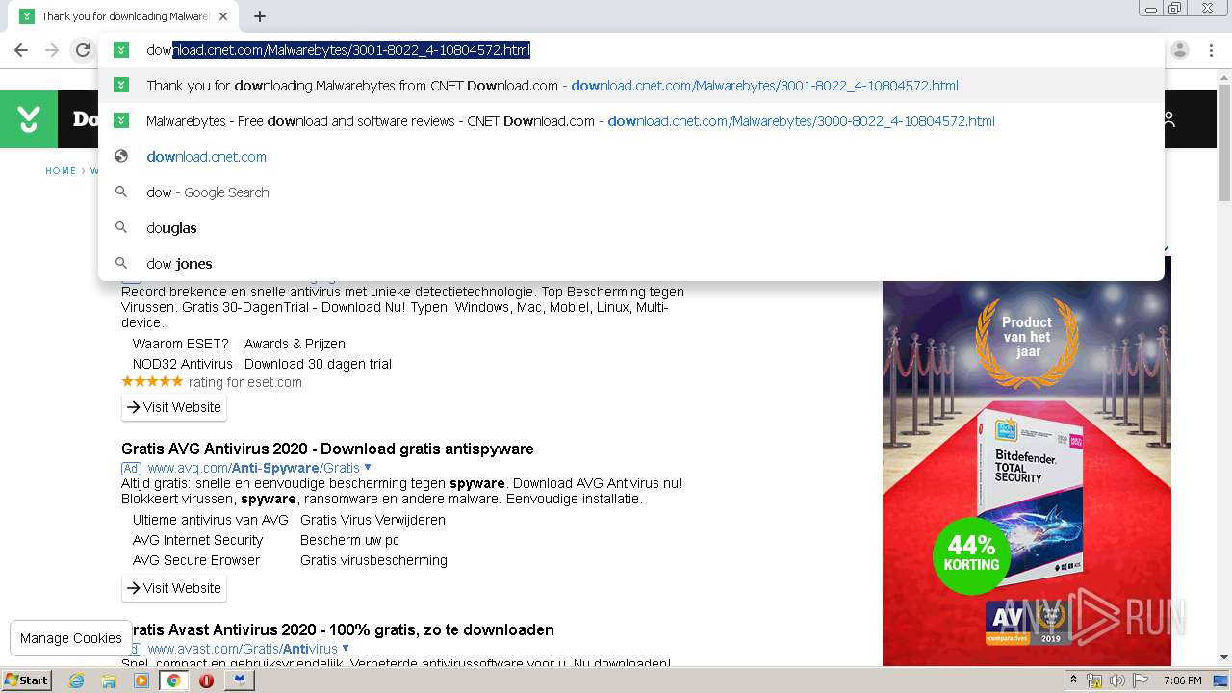Click the browser forward arrow
This screenshot has width=1232, height=693.
[x=52, y=50]
